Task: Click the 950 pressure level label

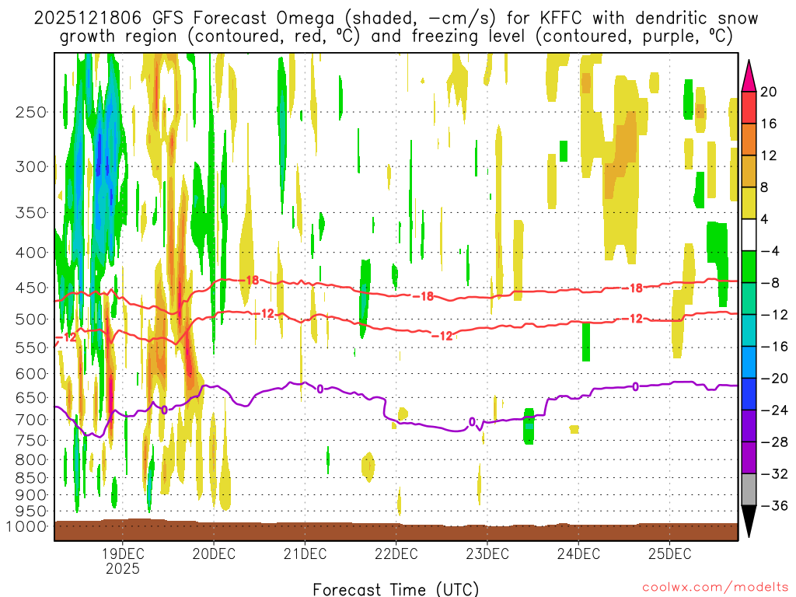Action: [x=31, y=511]
